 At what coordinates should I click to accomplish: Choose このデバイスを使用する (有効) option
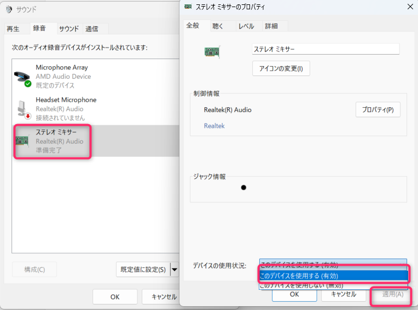coord(334,276)
